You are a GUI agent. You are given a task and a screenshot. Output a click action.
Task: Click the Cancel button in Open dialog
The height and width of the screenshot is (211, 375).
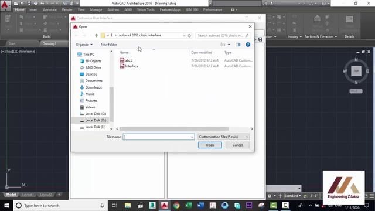coord(237,145)
